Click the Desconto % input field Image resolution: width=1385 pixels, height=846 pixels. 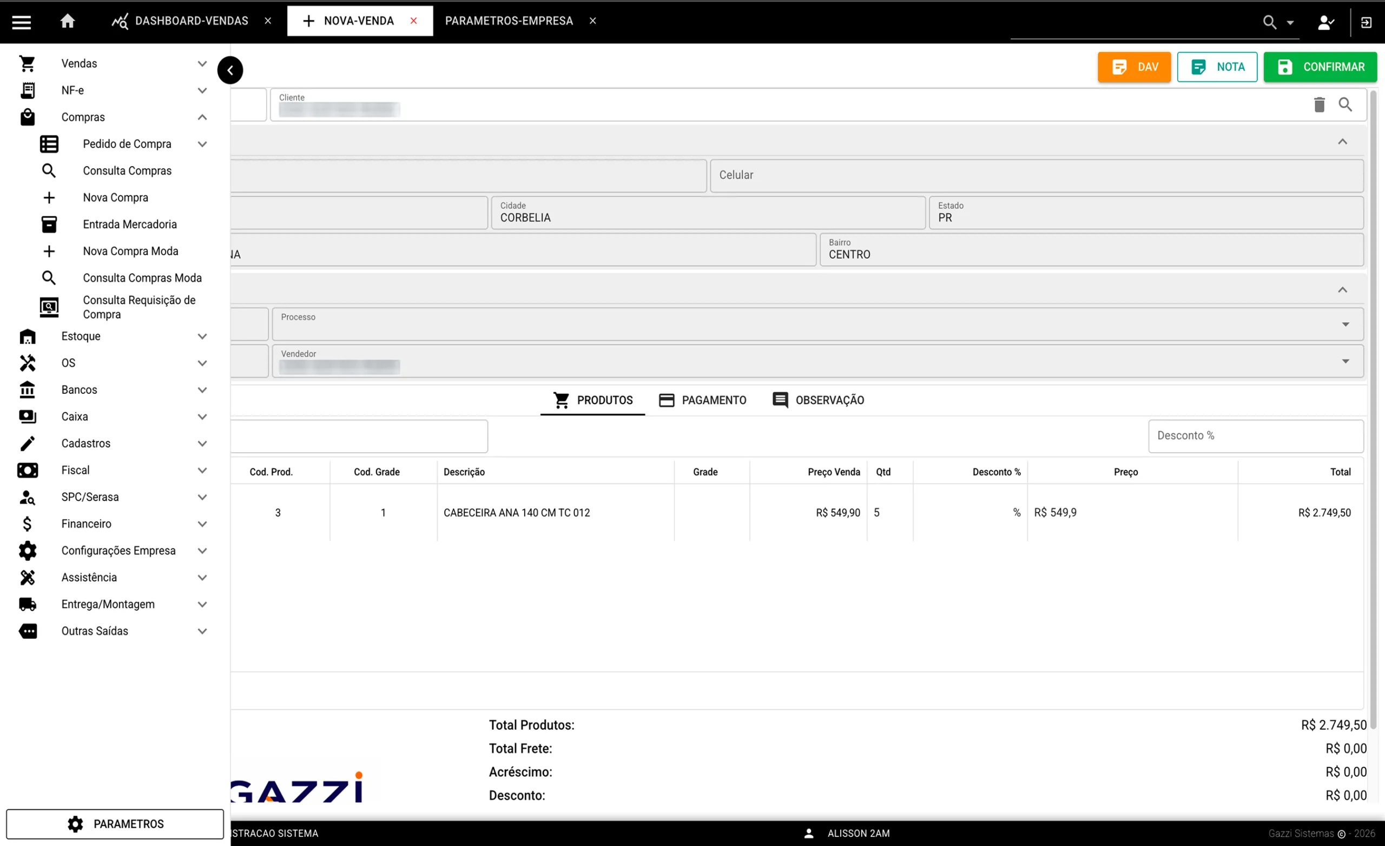[1255, 435]
